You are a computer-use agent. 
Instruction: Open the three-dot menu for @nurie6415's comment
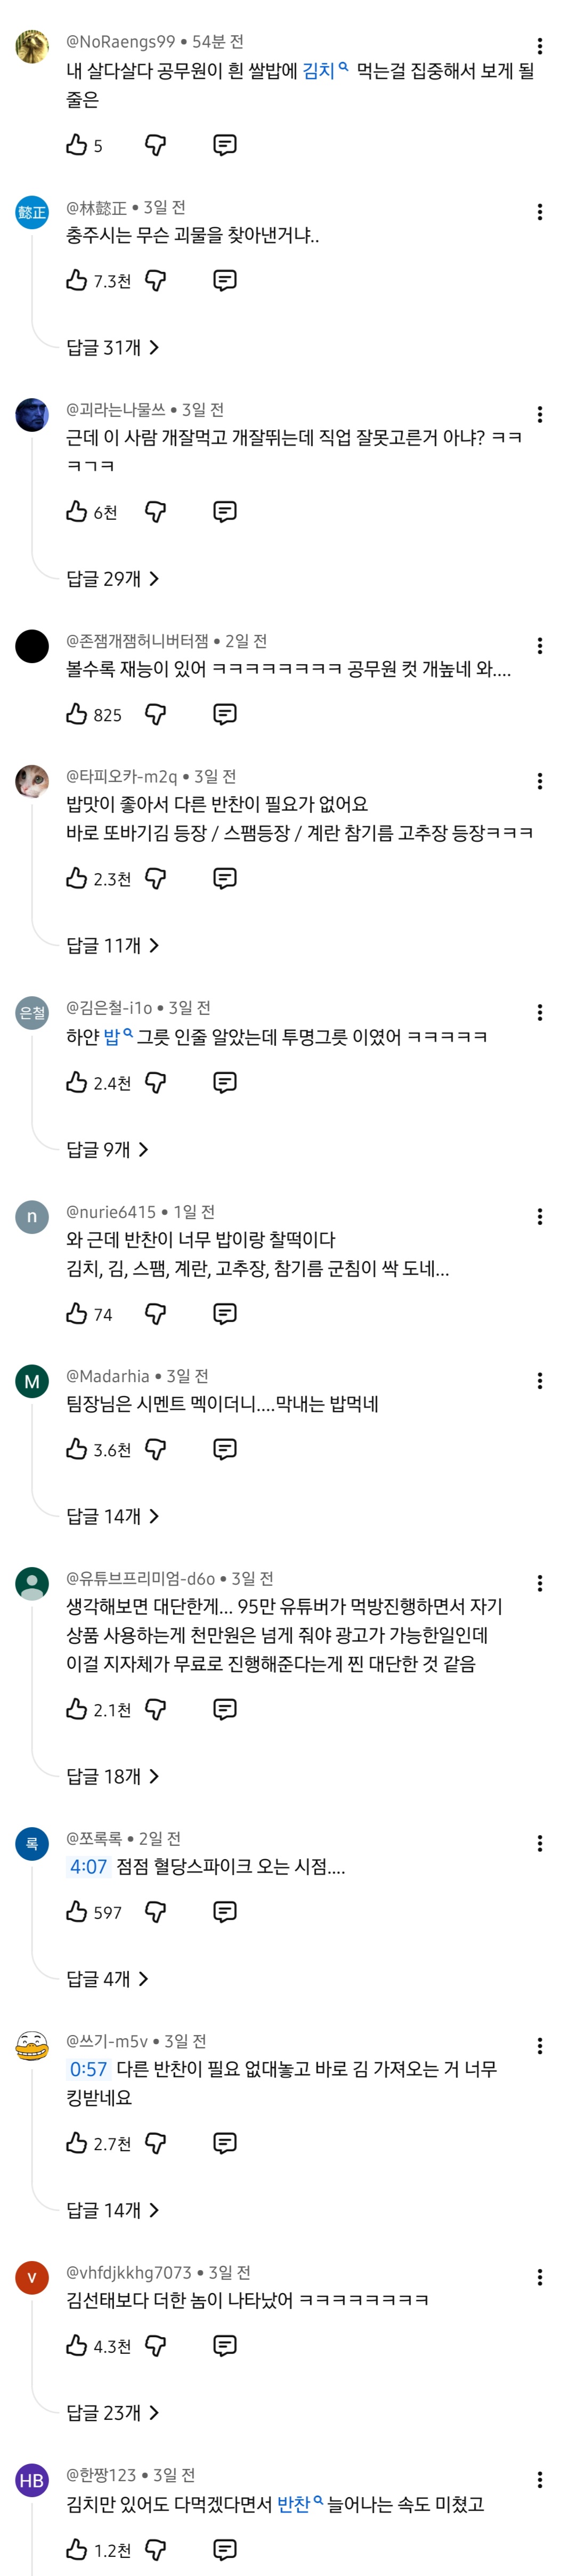(540, 1216)
